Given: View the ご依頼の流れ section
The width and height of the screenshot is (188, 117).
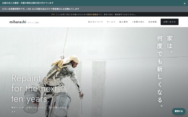Looking at the screenshot, I should tap(138, 22).
